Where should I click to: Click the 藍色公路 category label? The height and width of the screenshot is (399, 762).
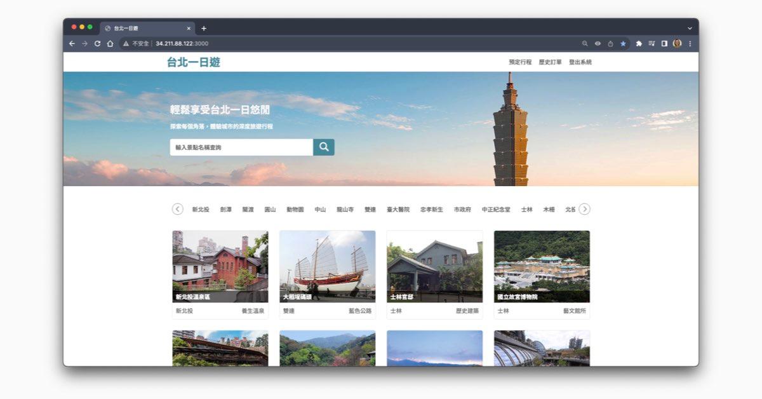pyautogui.click(x=360, y=311)
